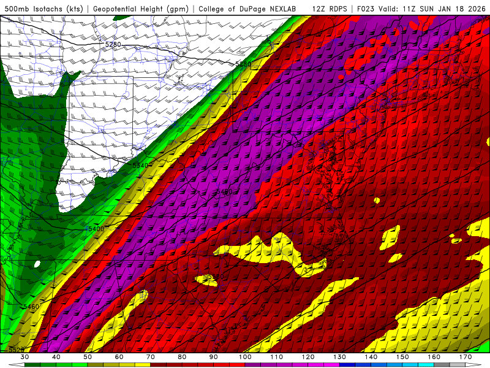Image resolution: width=490 pixels, height=368 pixels.
Task: Click the purple swatch starting at 100
Action: [253, 365]
